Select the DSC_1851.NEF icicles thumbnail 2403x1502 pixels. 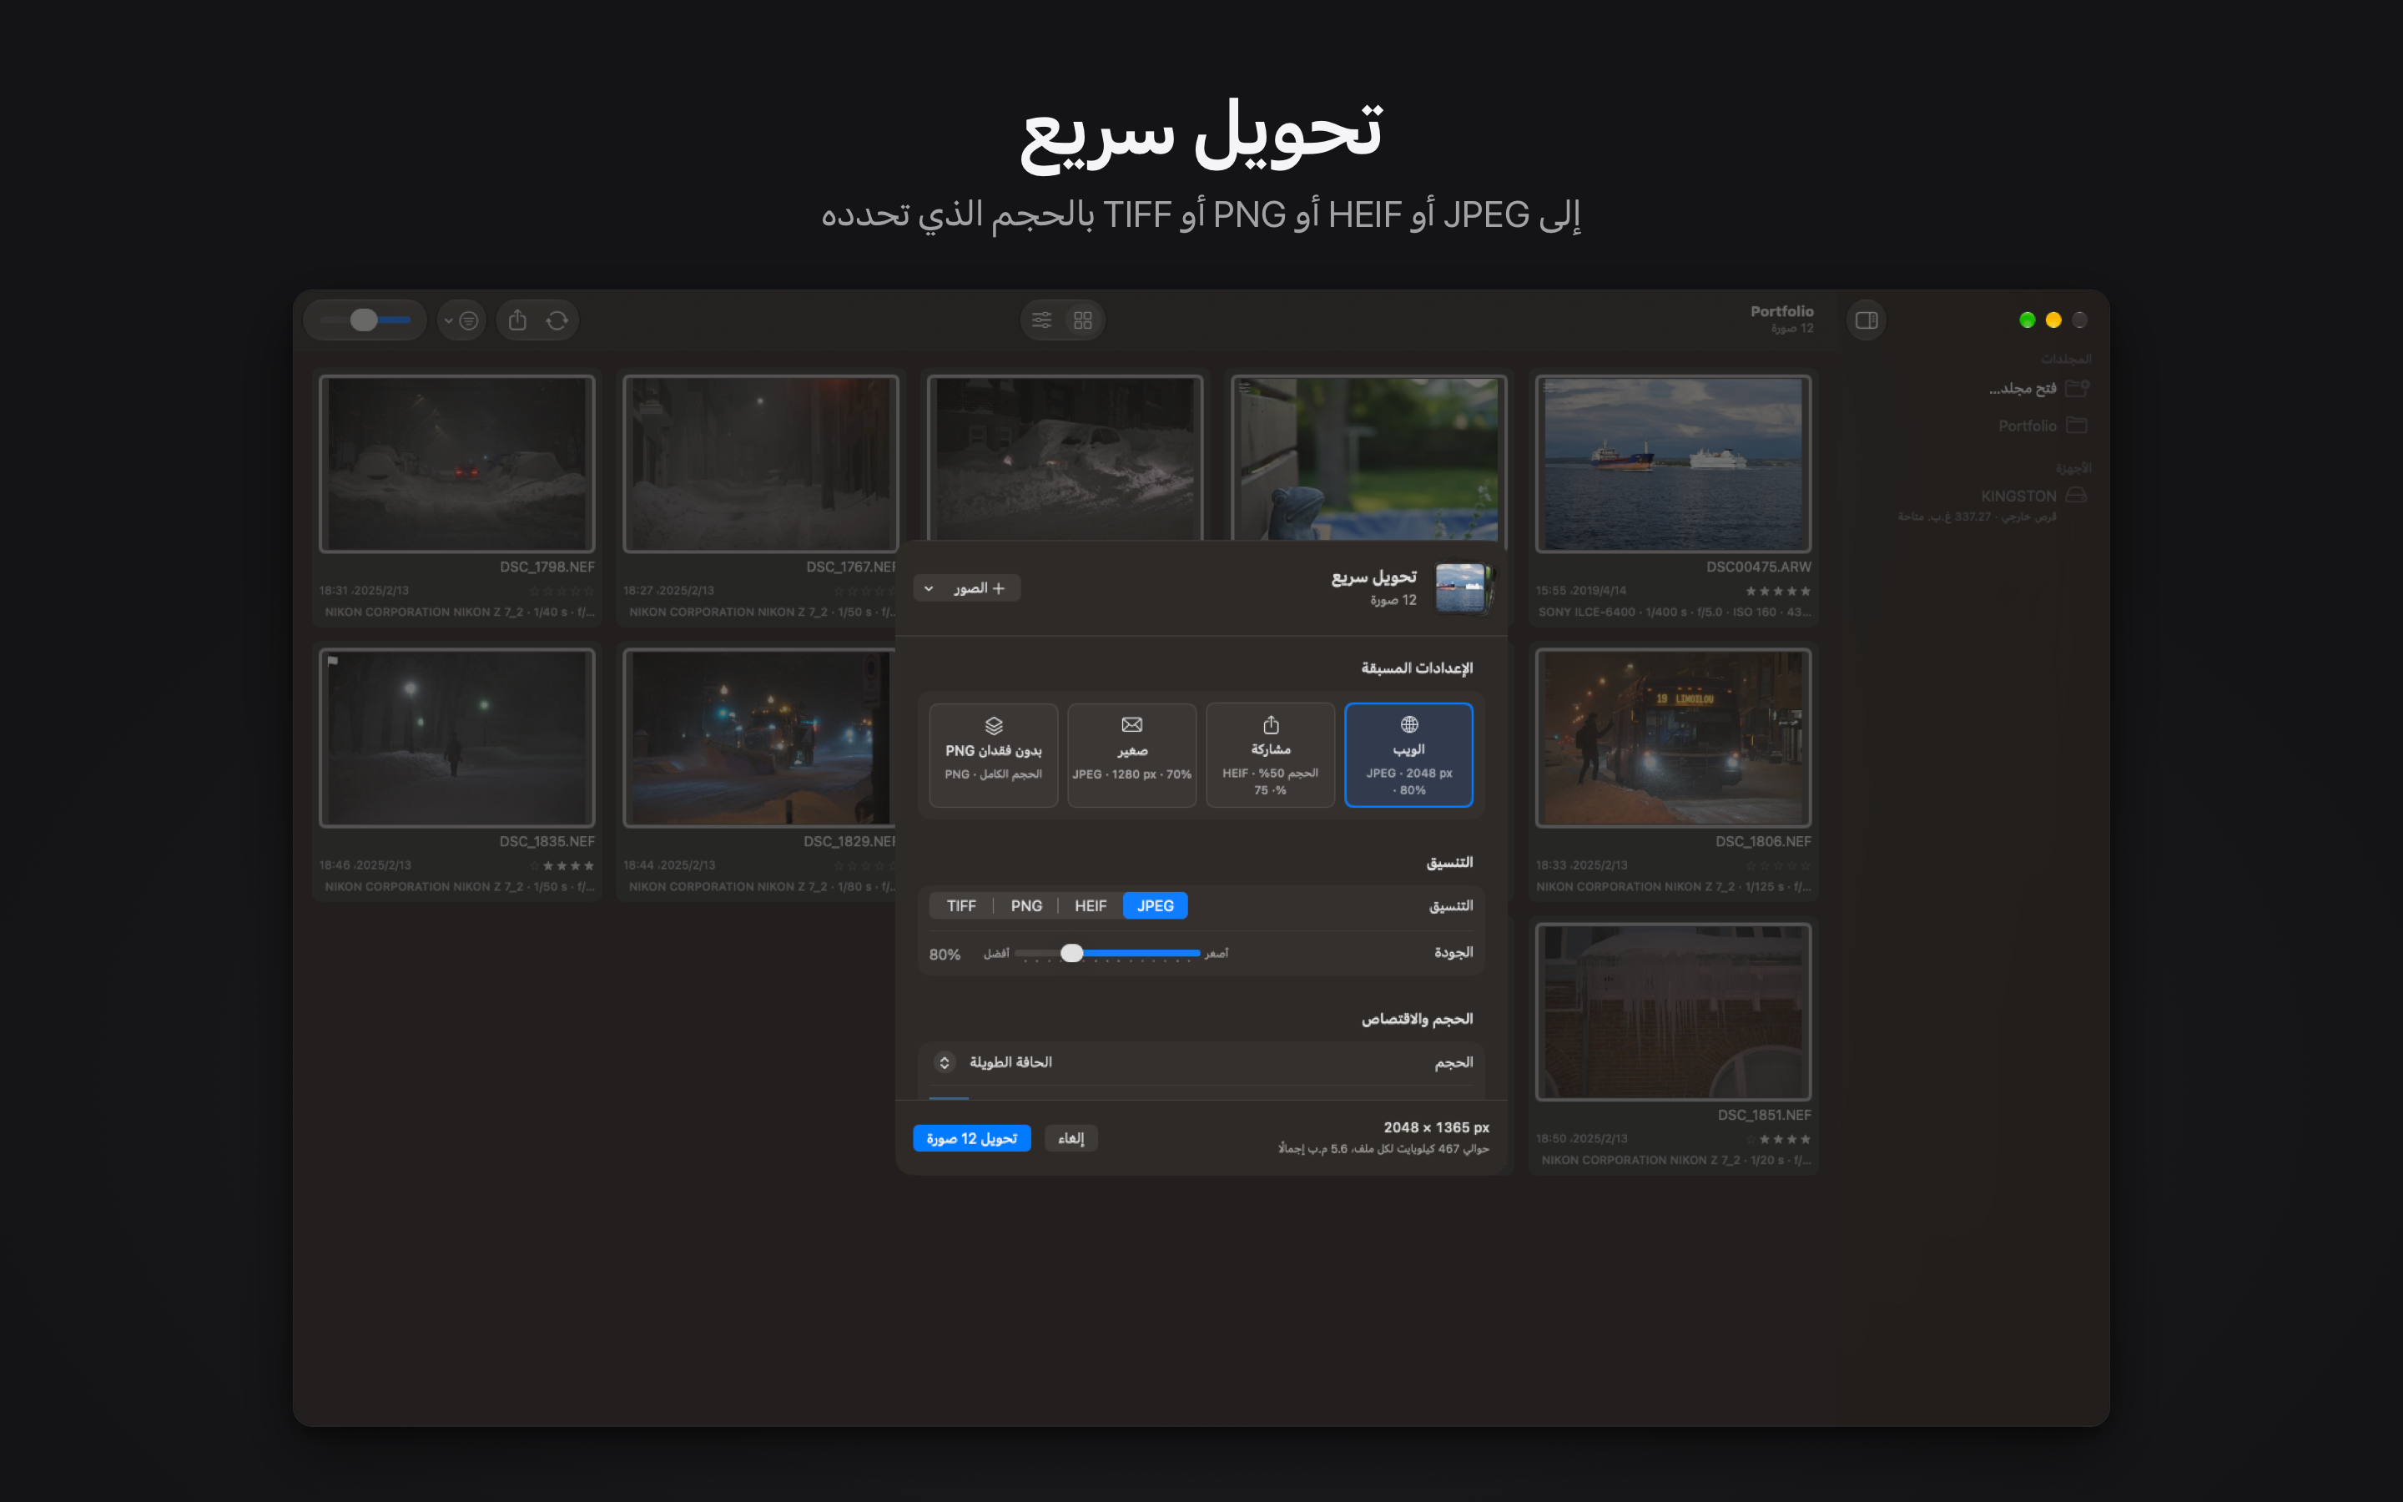(1673, 1011)
